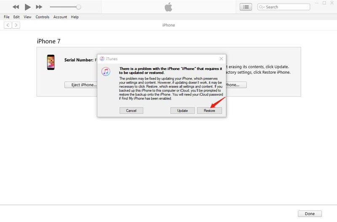Screen dimensions: 337x222
Task: Click the volume slider knob
Action: coord(78,7)
